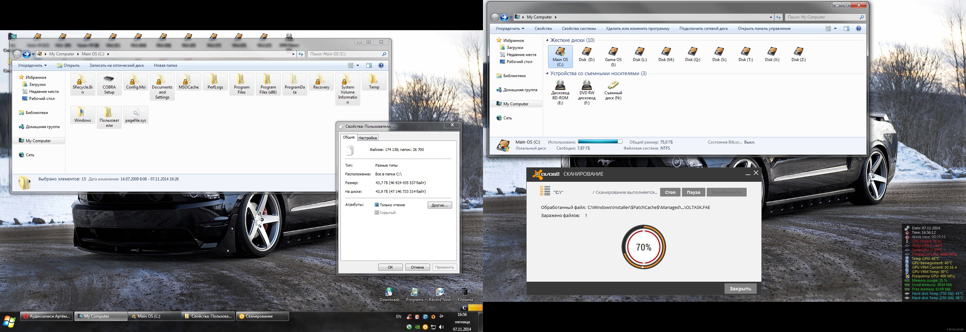Select the COBRA Setup item
The width and height of the screenshot is (966, 332).
click(x=109, y=84)
